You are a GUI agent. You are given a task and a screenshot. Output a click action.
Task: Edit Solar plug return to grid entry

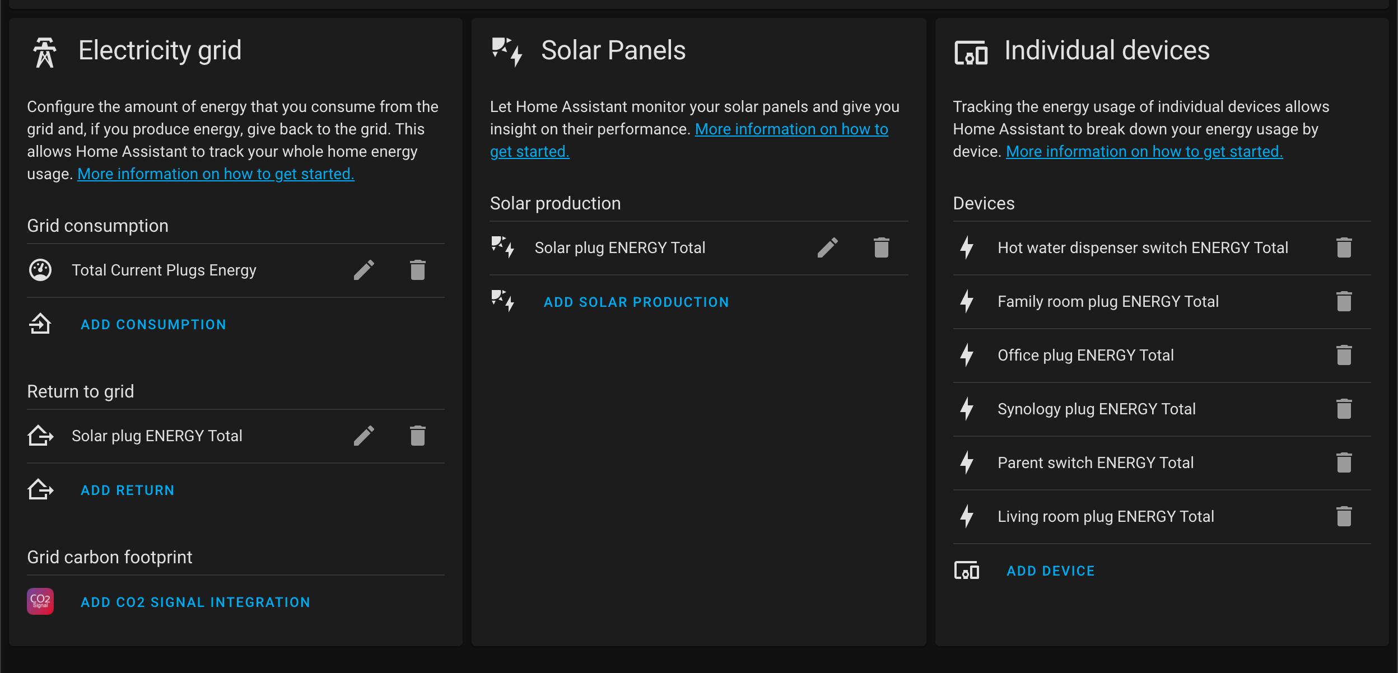[x=364, y=436]
